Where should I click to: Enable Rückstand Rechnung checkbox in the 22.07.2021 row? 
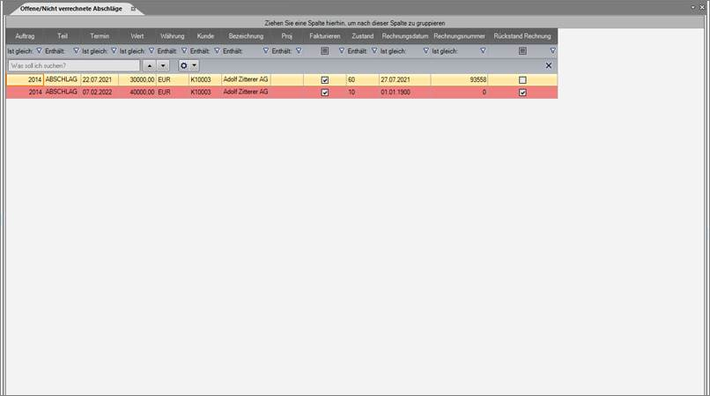click(522, 79)
